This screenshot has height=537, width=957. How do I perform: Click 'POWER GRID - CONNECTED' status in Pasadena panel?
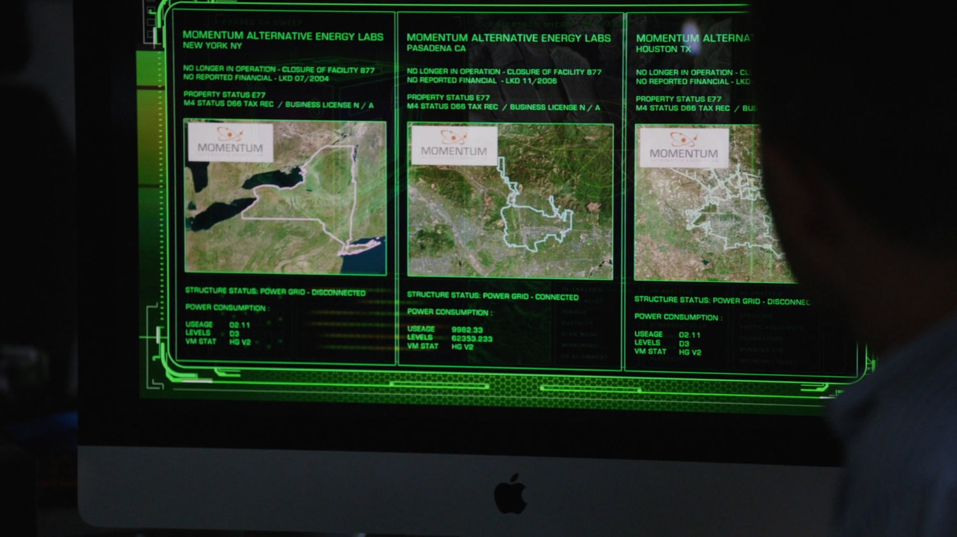point(531,296)
